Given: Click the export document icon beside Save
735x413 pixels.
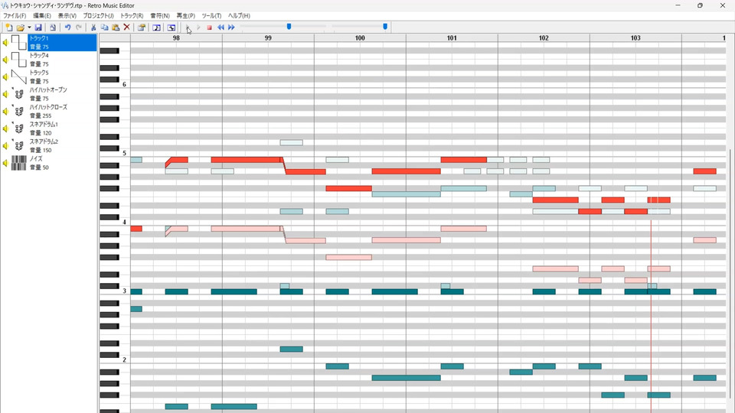Looking at the screenshot, I should point(53,28).
